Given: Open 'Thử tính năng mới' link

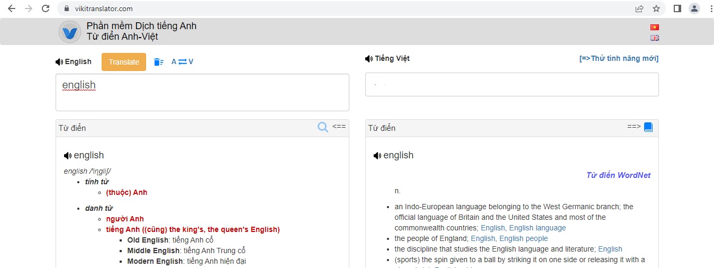Looking at the screenshot, I should tap(619, 59).
